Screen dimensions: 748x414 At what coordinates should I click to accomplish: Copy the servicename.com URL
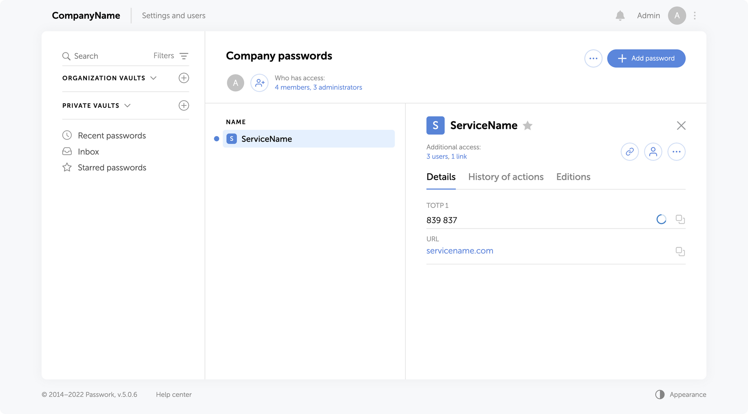tap(680, 252)
